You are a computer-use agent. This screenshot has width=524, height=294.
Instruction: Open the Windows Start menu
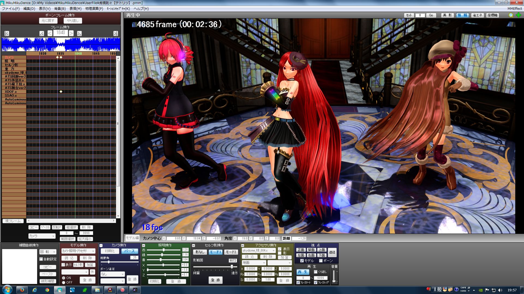click(x=7, y=290)
